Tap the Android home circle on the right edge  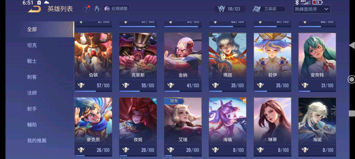[x=351, y=79]
